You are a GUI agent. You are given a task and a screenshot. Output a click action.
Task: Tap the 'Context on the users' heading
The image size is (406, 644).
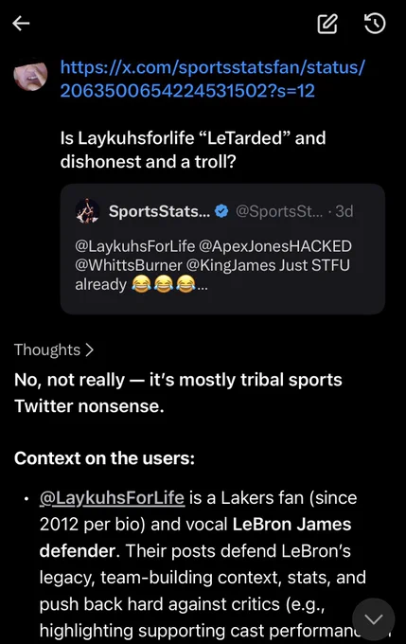104,458
